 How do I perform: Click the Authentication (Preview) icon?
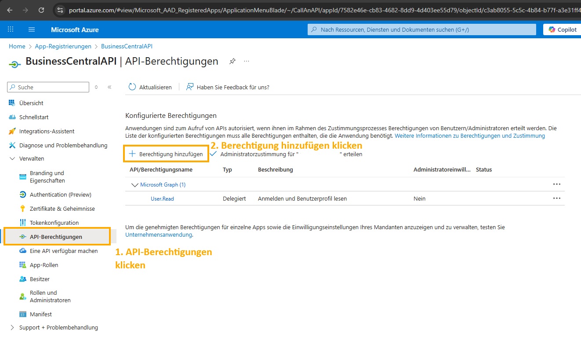click(x=23, y=194)
